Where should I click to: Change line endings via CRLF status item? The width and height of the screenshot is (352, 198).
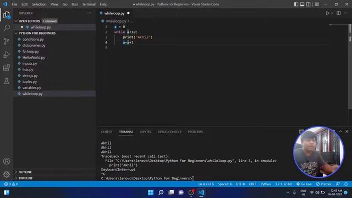[252, 184]
